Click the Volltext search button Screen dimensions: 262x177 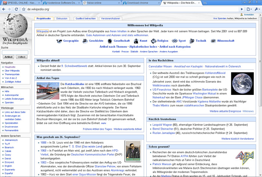[22, 57]
